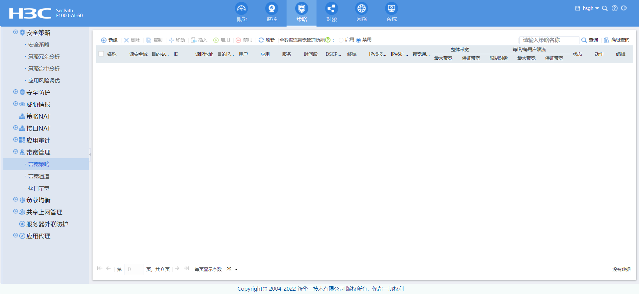This screenshot has height=294, width=639.
Task: Focus the policy name search field
Action: click(x=549, y=40)
